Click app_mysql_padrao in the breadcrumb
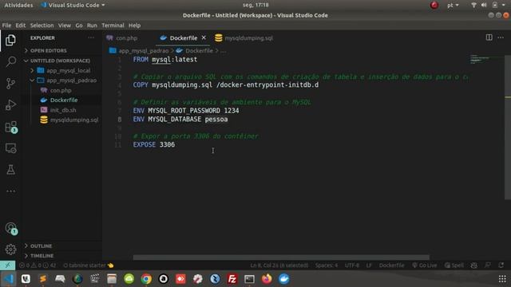 (x=144, y=51)
